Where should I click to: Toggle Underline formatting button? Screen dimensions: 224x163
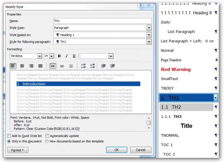pos(74,56)
